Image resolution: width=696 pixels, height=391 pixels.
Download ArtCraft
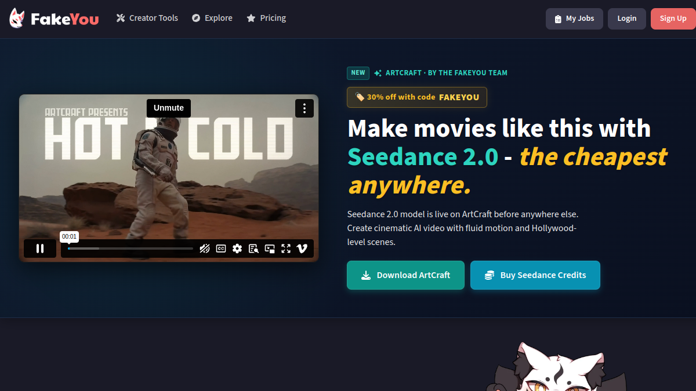click(x=405, y=275)
